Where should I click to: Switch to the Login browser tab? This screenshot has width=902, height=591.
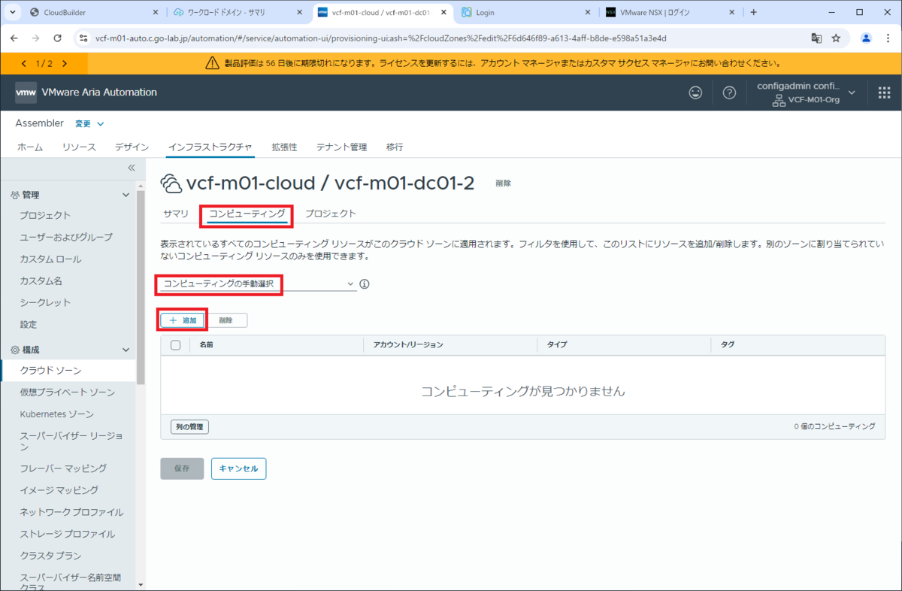coord(526,13)
